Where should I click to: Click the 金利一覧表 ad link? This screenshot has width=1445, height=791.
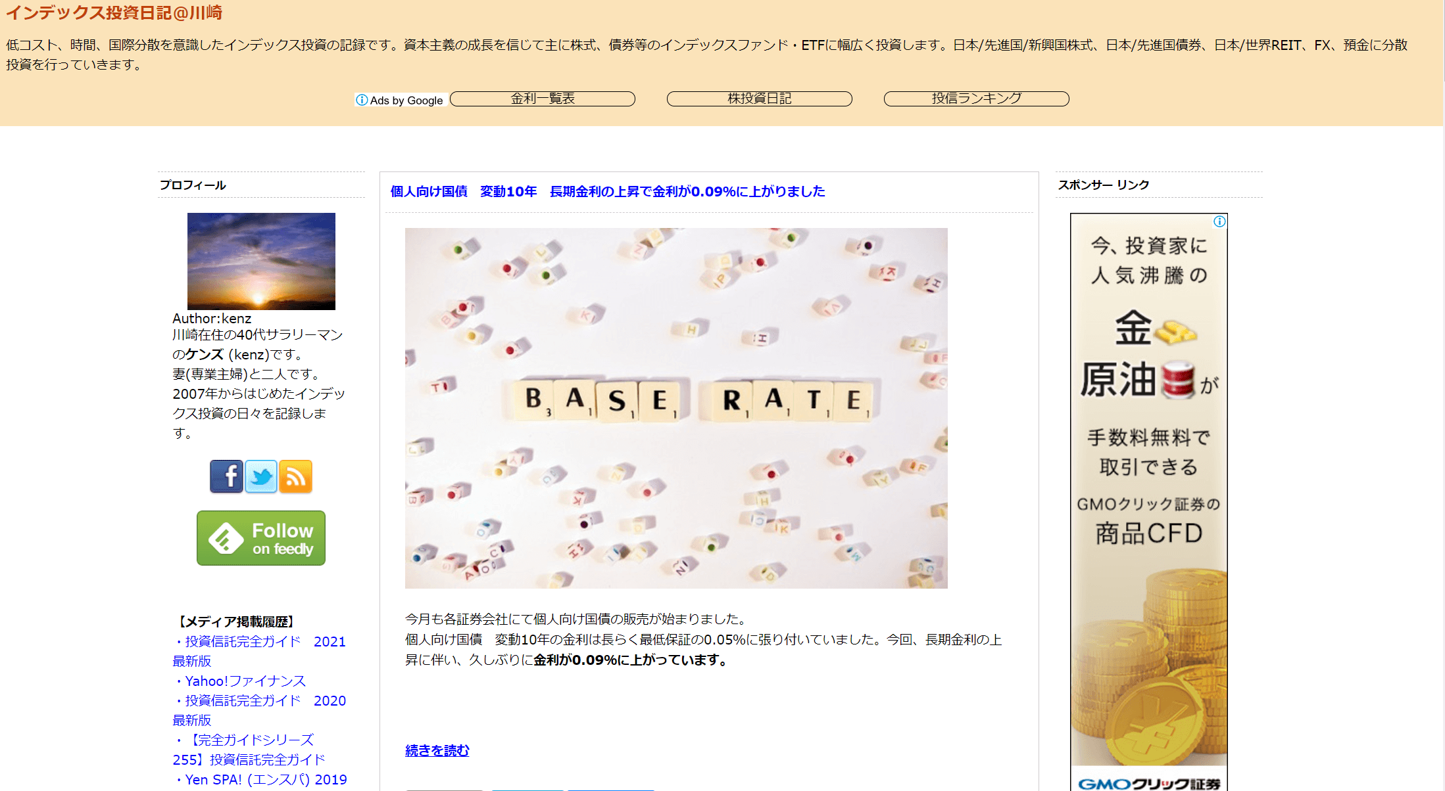pyautogui.click(x=543, y=99)
